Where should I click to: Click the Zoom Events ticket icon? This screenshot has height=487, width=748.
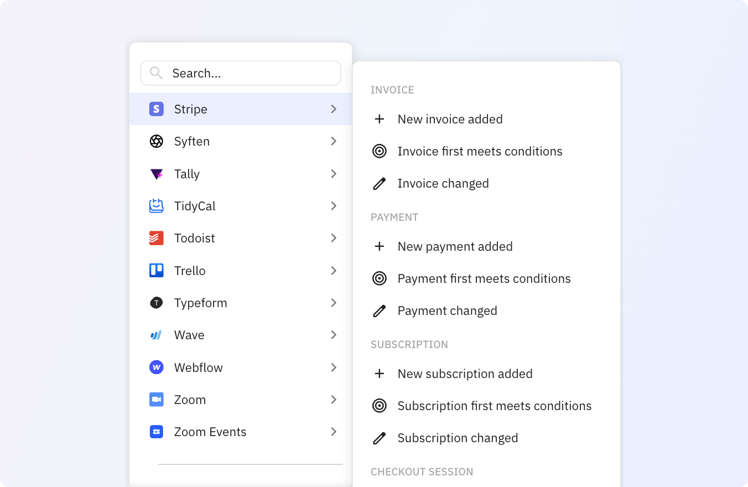click(157, 432)
